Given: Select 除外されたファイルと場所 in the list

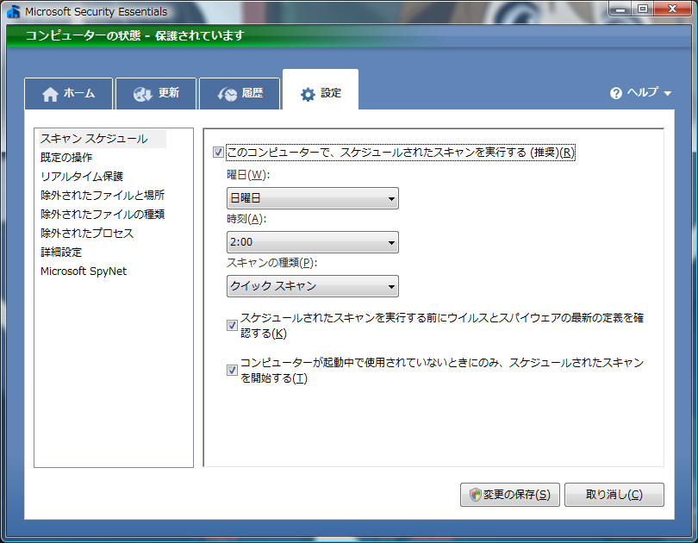Looking at the screenshot, I should click(x=103, y=196).
